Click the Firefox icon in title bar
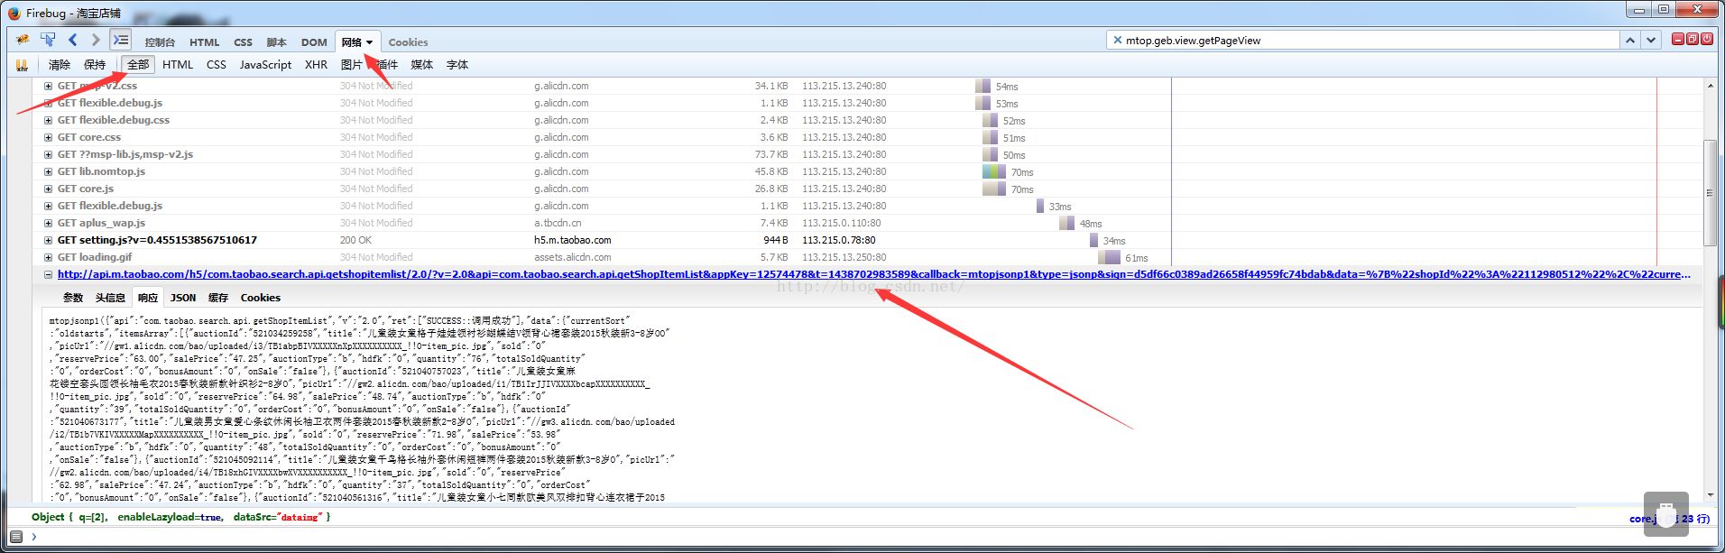This screenshot has width=1725, height=553. coord(14,13)
